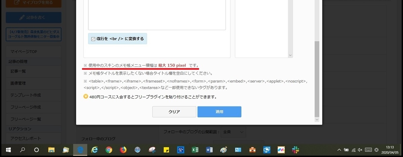Click the volume muted tray icon
403x157 pixels.
point(360,150)
